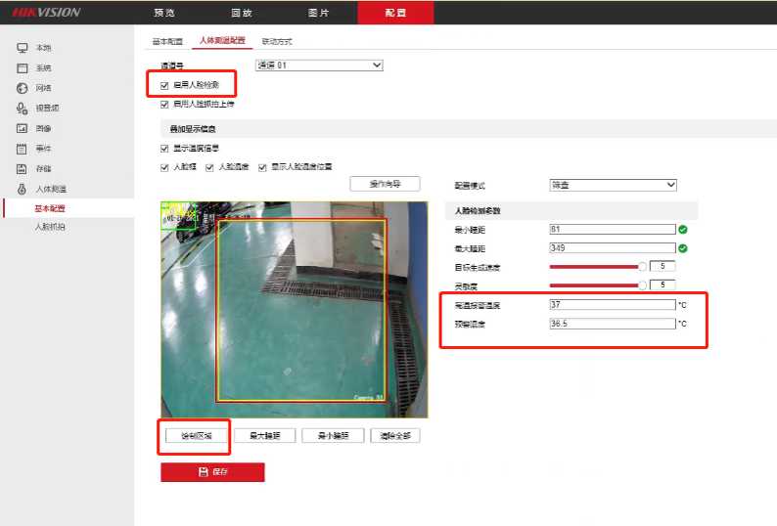Open the 本地 (Local) monitor icon
This screenshot has height=526, width=777.
[22, 48]
